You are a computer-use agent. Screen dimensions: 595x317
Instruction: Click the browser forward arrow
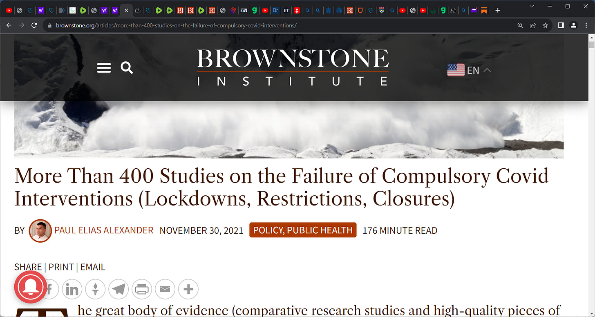pyautogui.click(x=22, y=25)
